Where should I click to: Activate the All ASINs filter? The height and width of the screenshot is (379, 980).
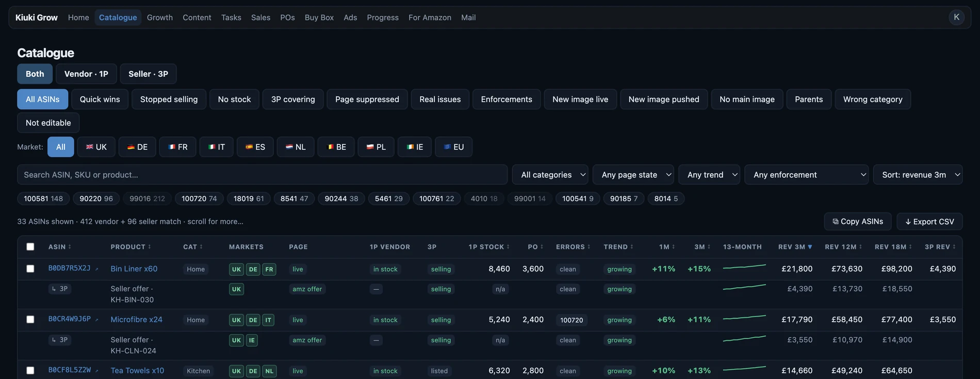coord(42,99)
